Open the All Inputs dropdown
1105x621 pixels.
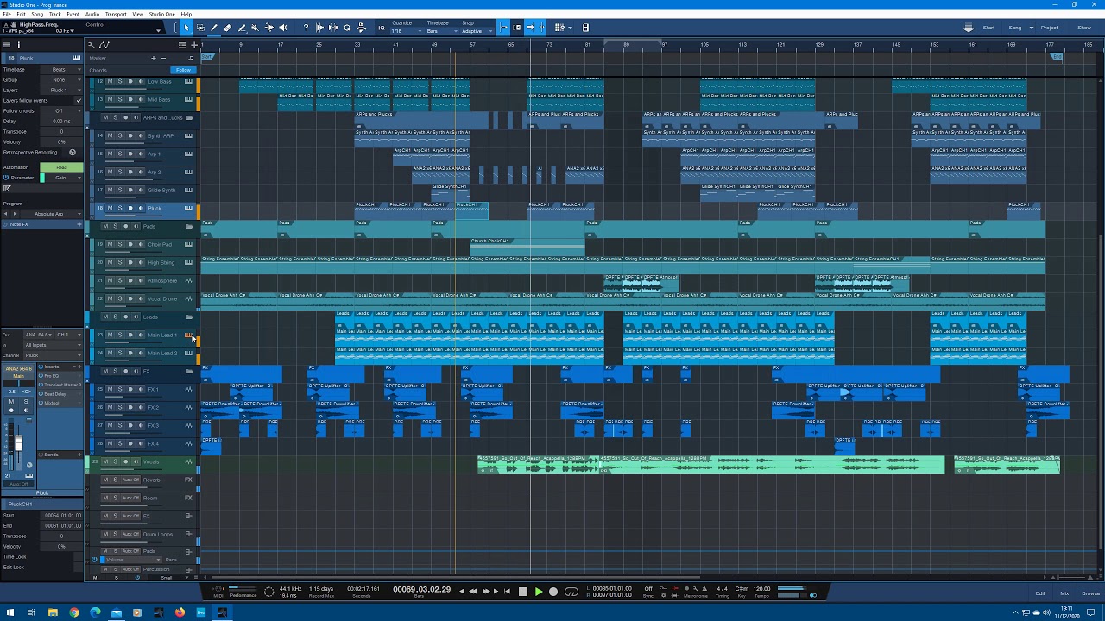52,345
